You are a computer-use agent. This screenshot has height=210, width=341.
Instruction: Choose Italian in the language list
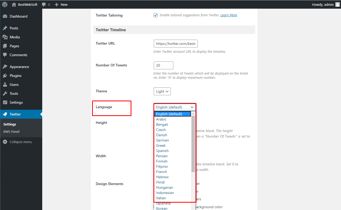tap(173, 198)
